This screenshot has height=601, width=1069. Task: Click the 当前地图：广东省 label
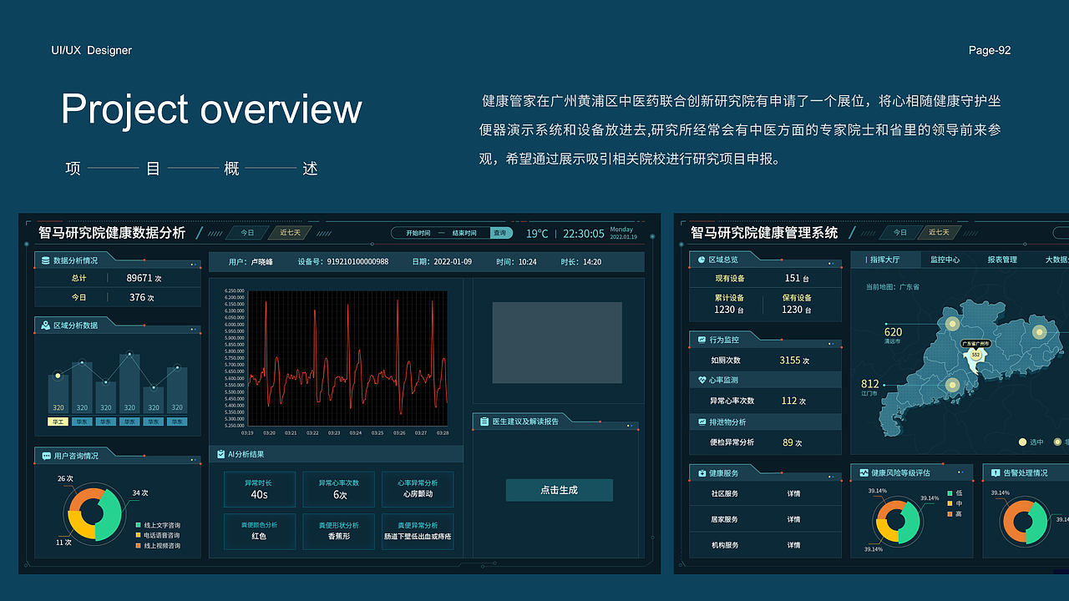892,287
